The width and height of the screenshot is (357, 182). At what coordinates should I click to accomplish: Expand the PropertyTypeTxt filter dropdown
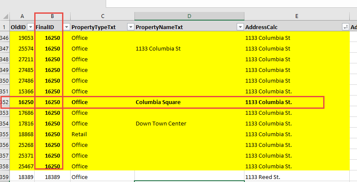coord(131,27)
